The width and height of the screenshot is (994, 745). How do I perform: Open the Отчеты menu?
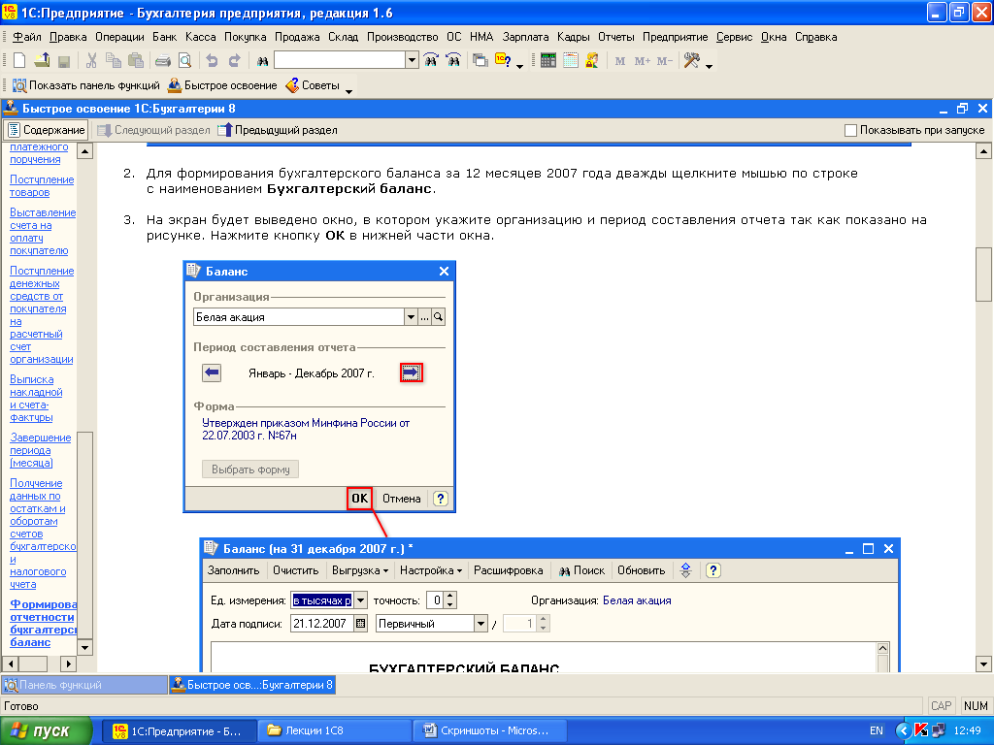pyautogui.click(x=616, y=37)
